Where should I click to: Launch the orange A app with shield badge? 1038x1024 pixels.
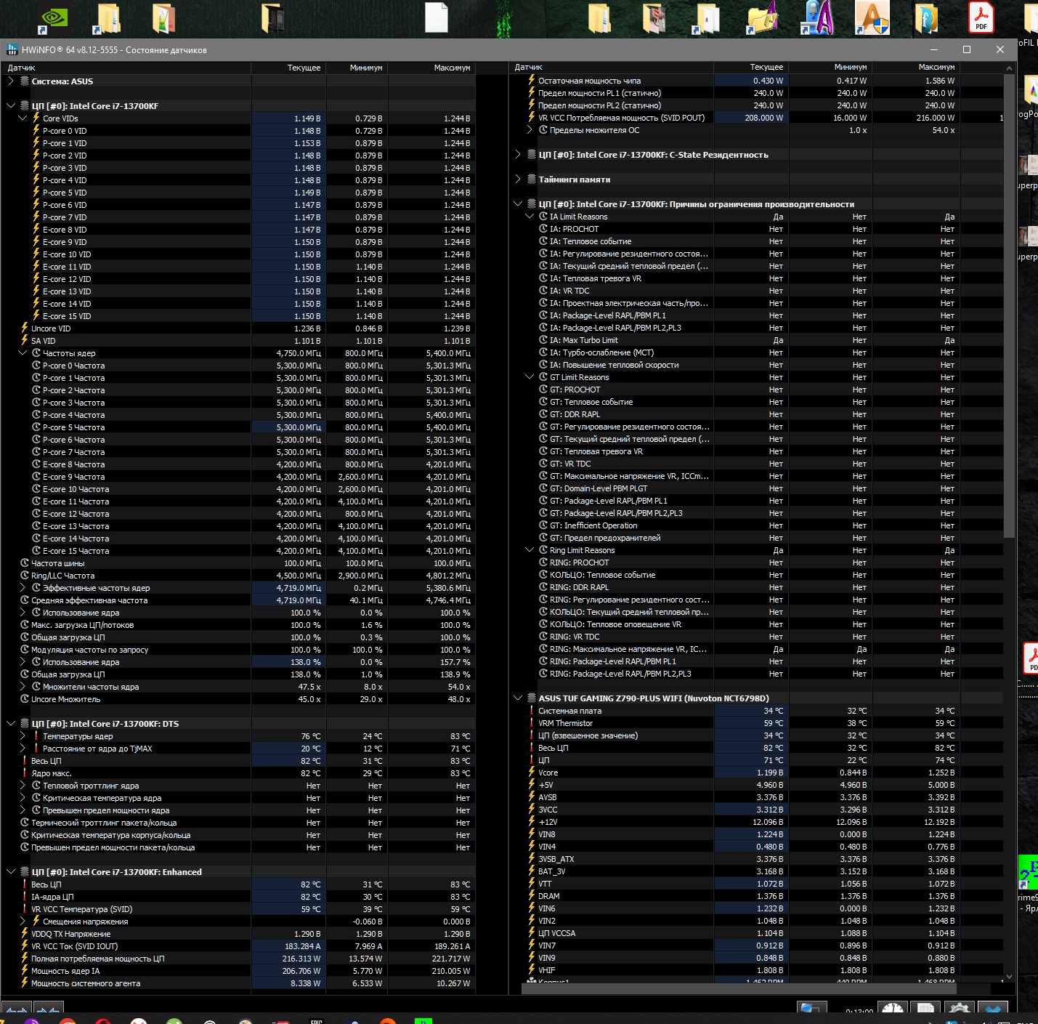872,17
